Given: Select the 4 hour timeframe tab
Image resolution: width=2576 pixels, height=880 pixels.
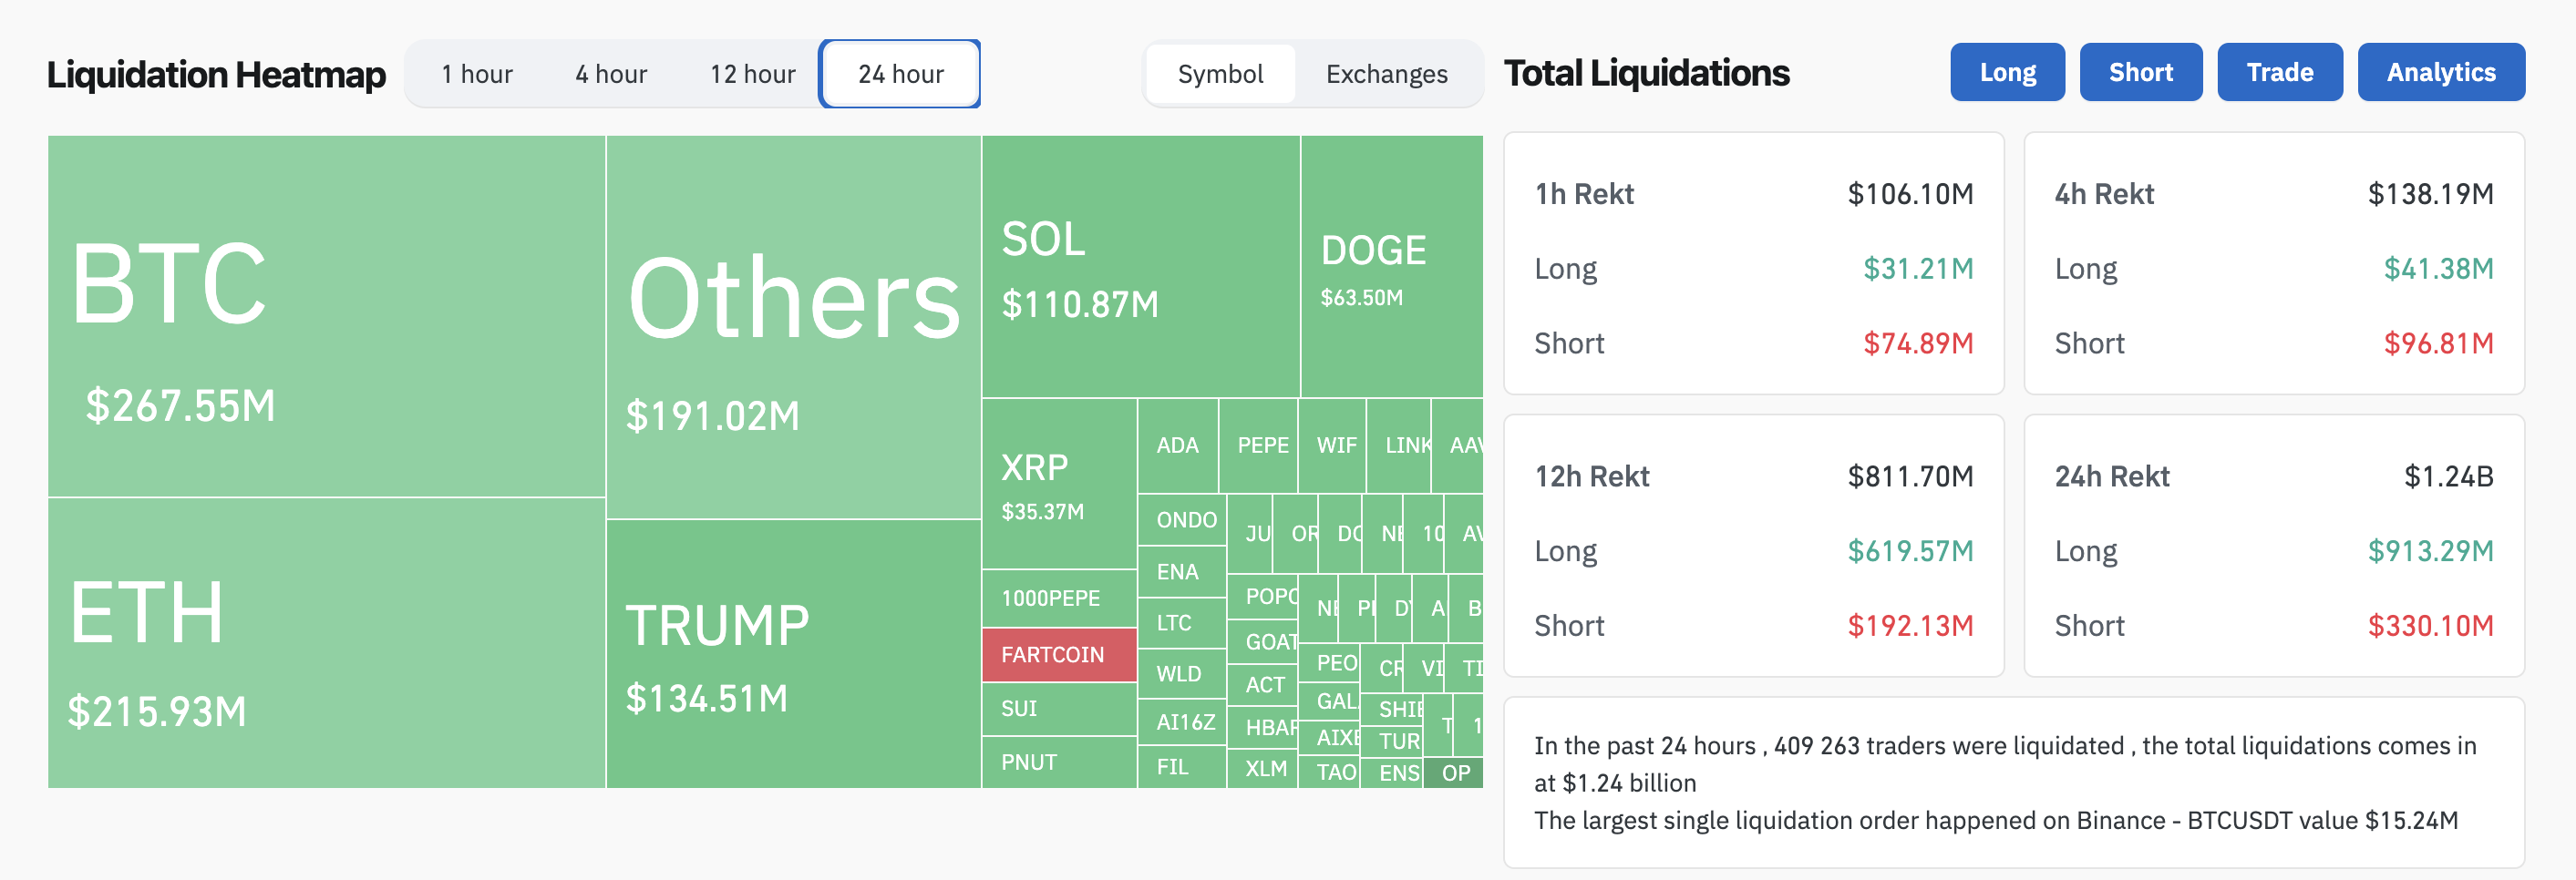Looking at the screenshot, I should [611, 74].
